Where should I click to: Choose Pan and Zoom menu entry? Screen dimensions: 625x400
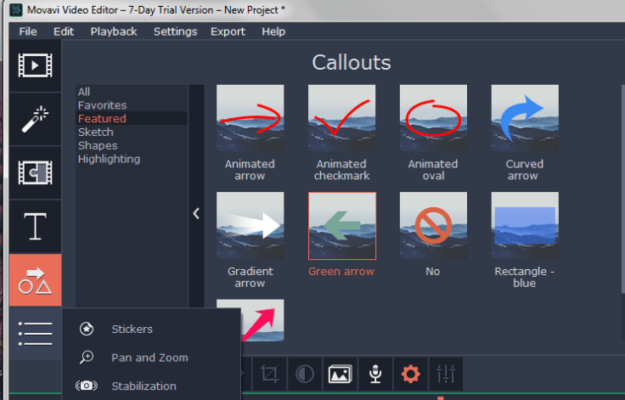[149, 358]
